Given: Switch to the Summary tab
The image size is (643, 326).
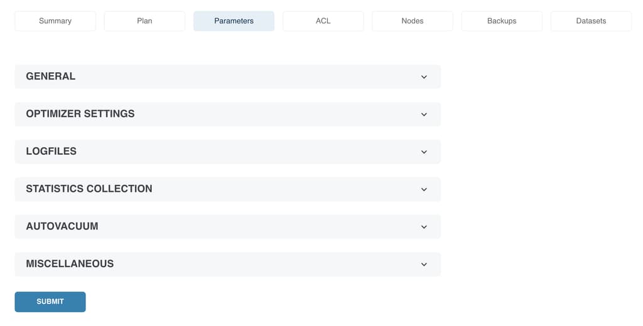Looking at the screenshot, I should click(x=55, y=21).
